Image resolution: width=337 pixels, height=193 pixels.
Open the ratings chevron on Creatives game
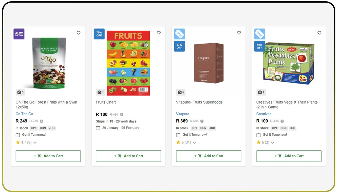[272, 142]
